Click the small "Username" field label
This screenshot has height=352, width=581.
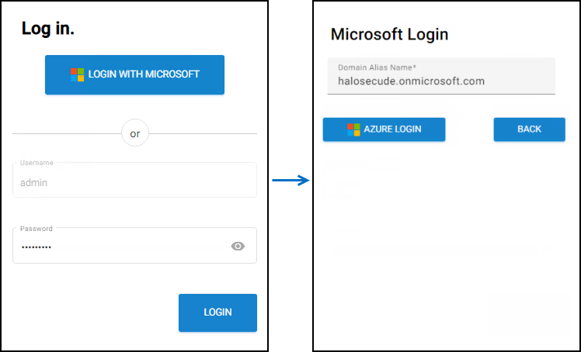click(37, 163)
